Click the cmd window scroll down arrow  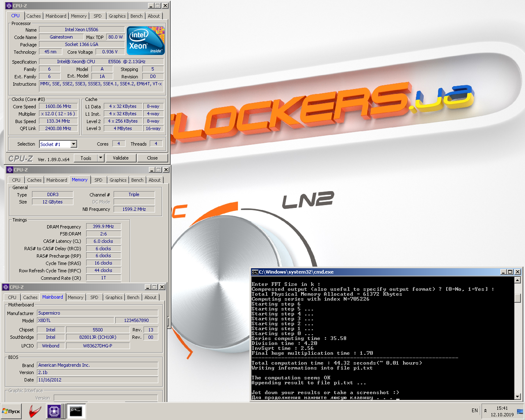(518, 397)
